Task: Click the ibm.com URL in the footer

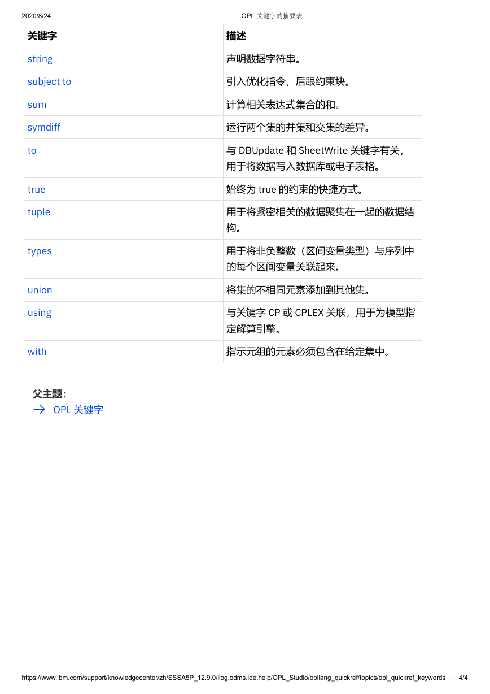Action: click(237, 677)
